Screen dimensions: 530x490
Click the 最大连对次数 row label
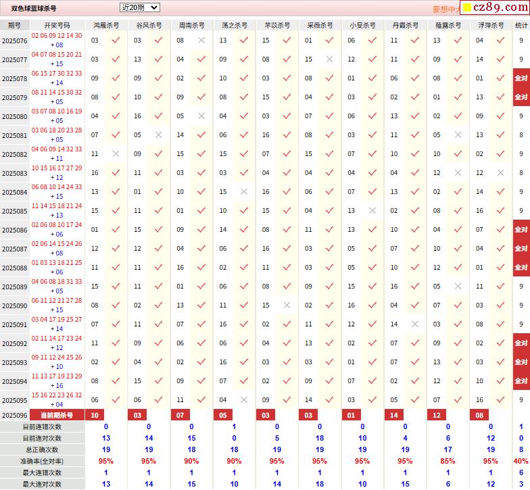click(42, 484)
